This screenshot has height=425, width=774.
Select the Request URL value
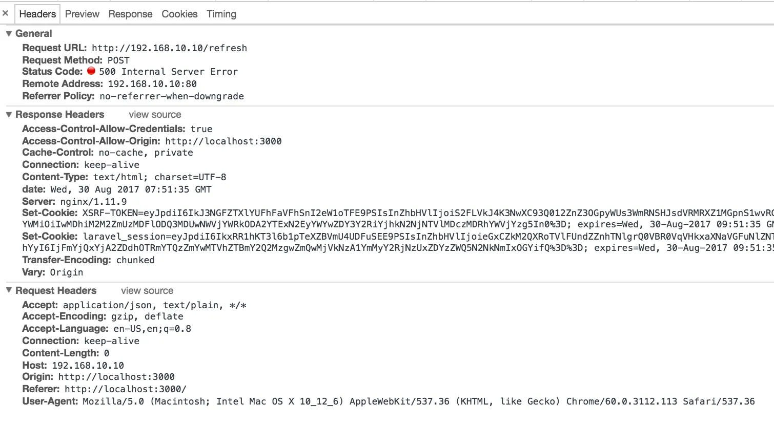(x=169, y=48)
